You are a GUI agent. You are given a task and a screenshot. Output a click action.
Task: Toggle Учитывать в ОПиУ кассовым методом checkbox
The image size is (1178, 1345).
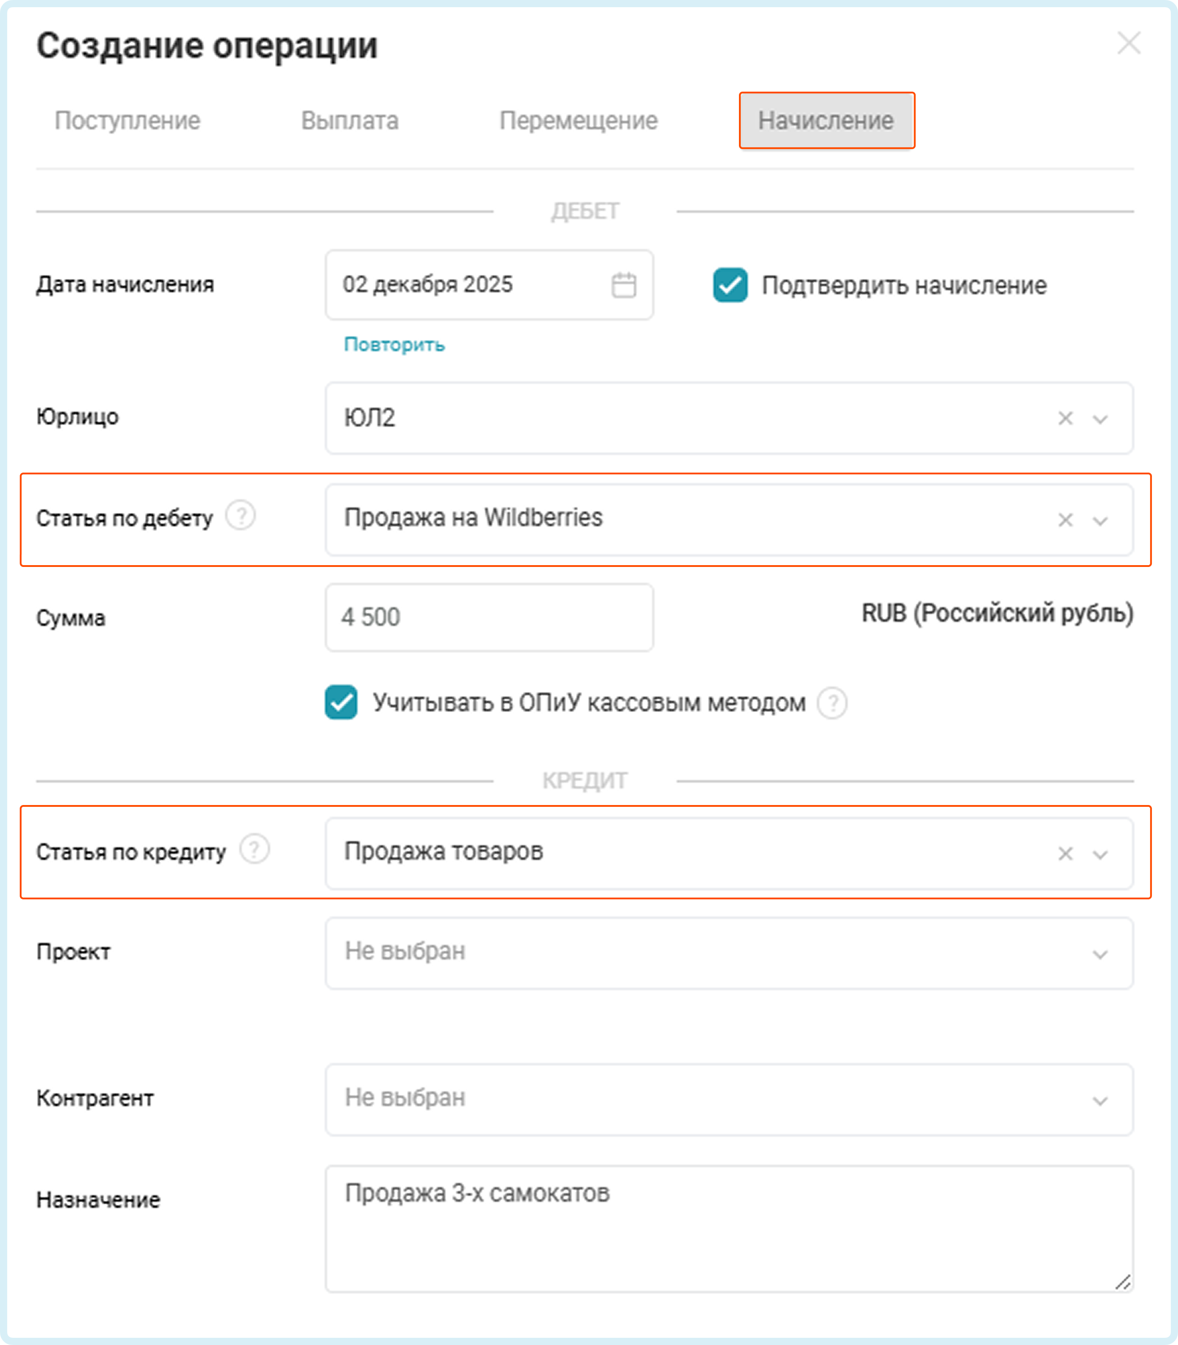341,703
